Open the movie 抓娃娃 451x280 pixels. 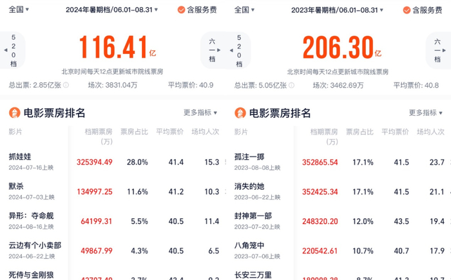coord(20,156)
